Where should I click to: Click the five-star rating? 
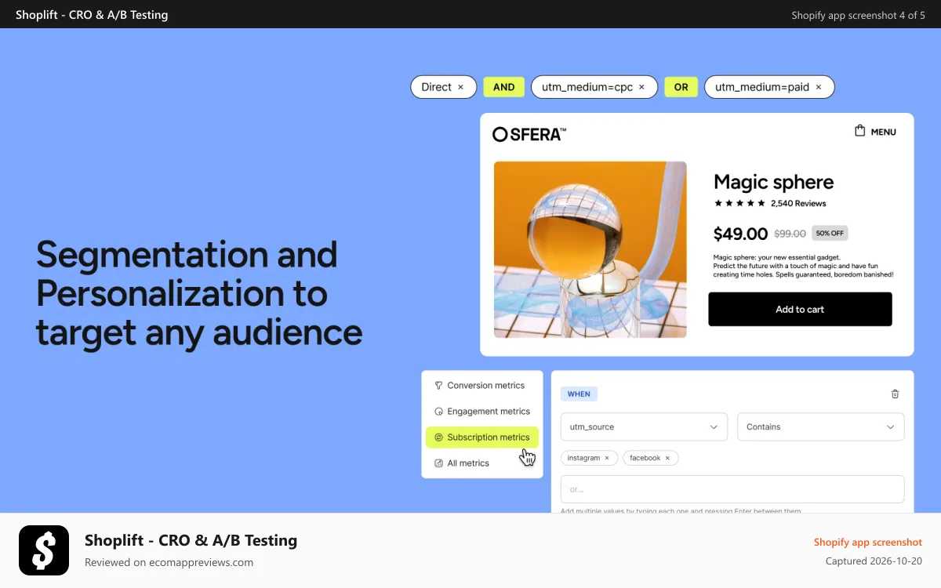point(739,203)
